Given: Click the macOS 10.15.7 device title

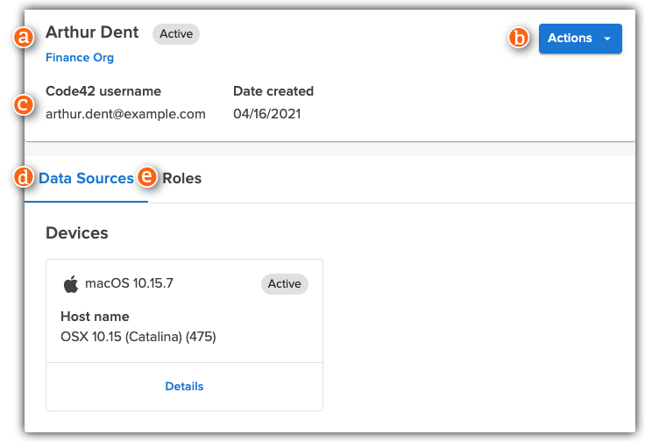Looking at the screenshot, I should pyautogui.click(x=129, y=283).
